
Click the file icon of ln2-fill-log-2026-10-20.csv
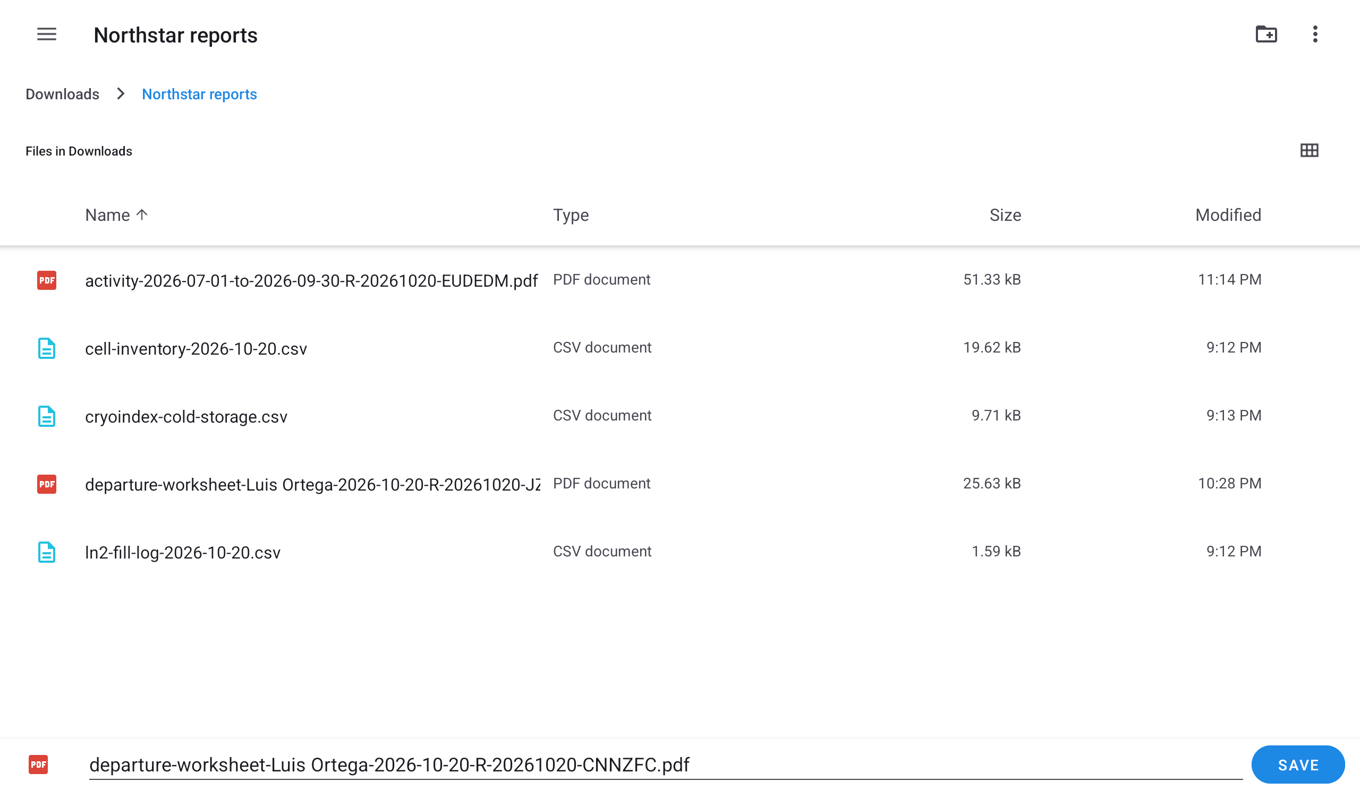(47, 552)
